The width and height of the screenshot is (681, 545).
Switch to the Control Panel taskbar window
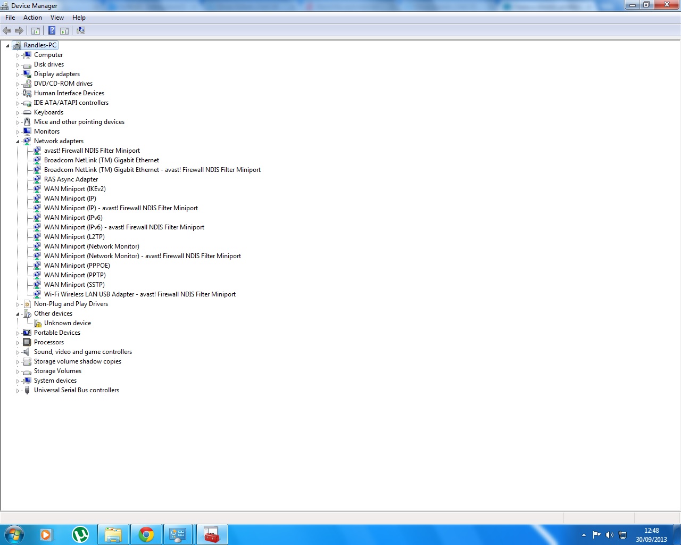178,534
